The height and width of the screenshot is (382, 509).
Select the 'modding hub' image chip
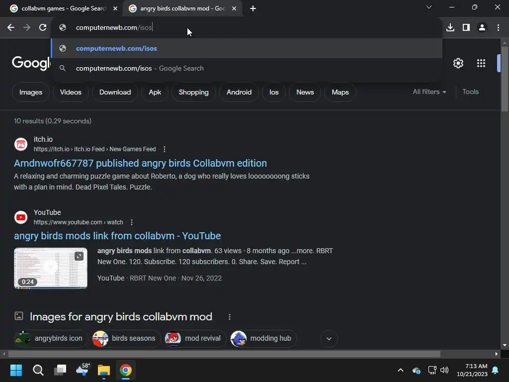pyautogui.click(x=263, y=338)
